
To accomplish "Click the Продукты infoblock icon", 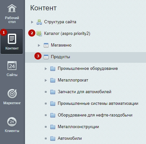I will point(46,57).
